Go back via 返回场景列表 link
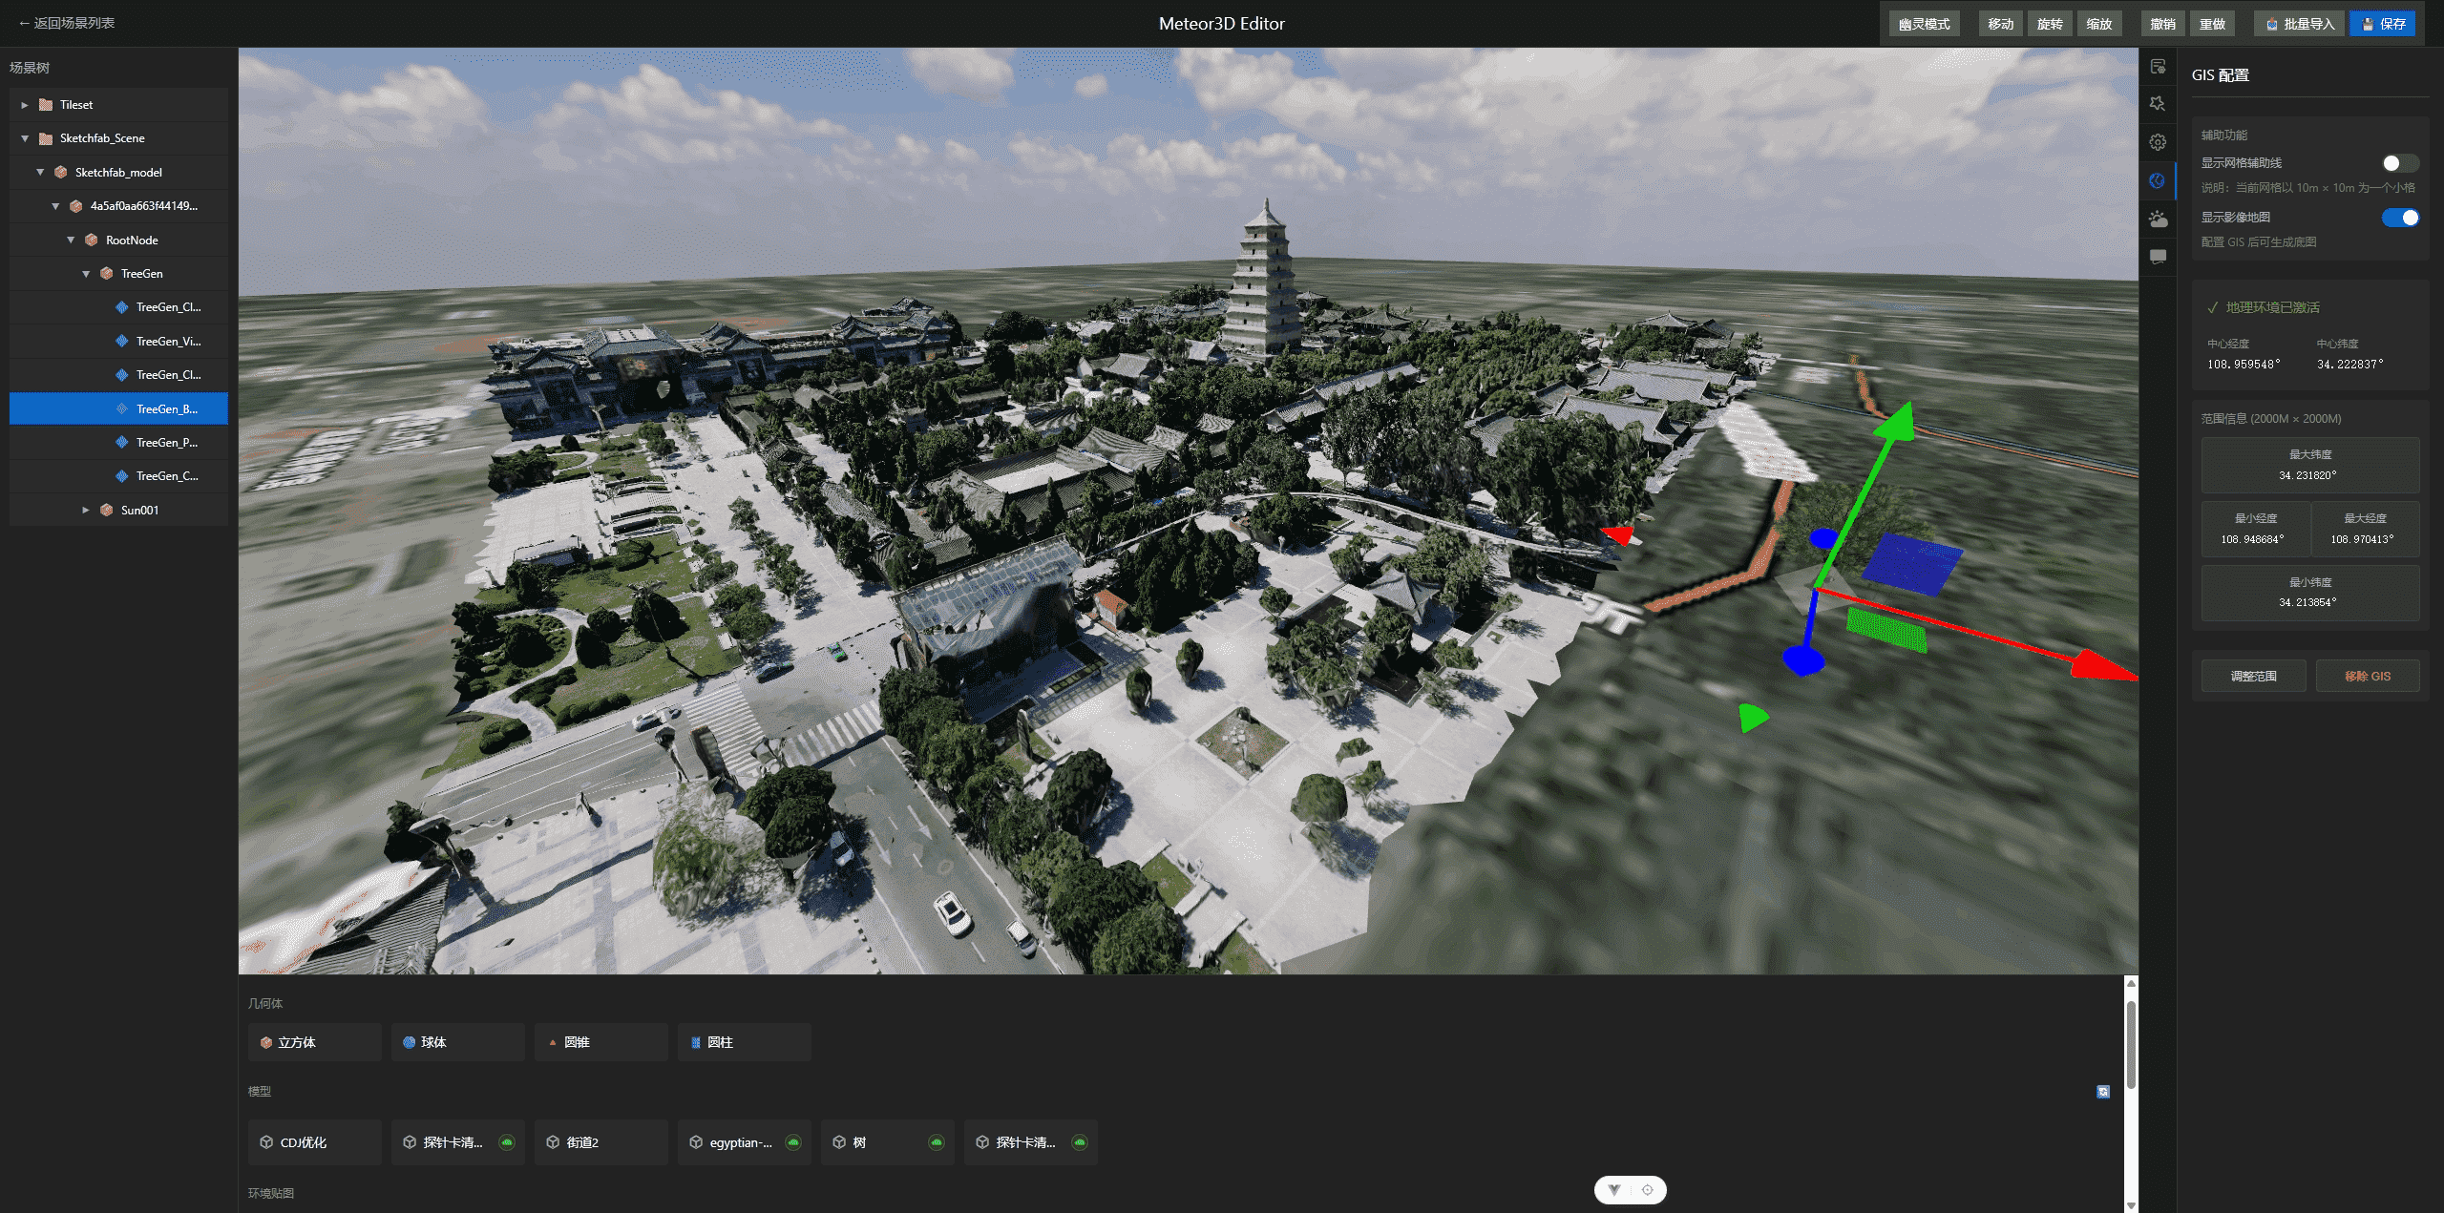The height and width of the screenshot is (1213, 2444). click(67, 23)
